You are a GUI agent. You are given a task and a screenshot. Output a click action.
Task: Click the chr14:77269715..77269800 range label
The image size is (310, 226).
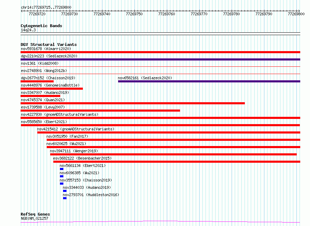click(x=46, y=7)
